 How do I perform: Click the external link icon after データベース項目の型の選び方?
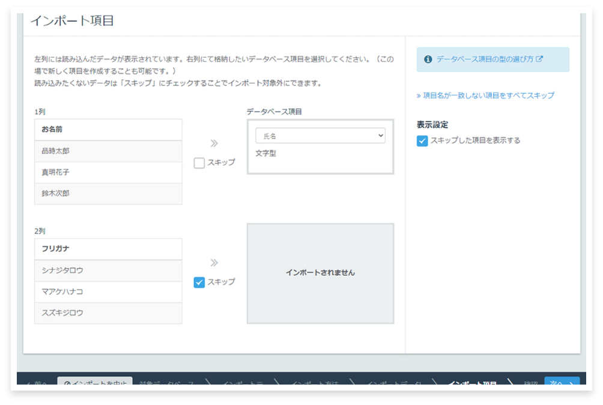(539, 59)
